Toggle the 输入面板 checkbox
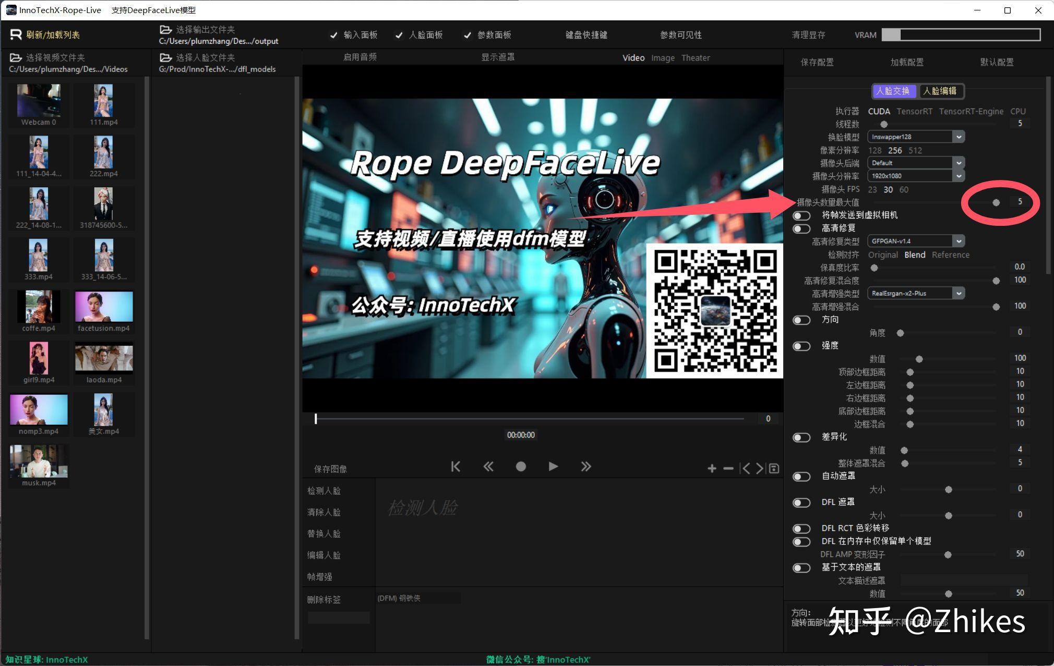Screen dimensions: 1054x666 pyautogui.click(x=334, y=35)
